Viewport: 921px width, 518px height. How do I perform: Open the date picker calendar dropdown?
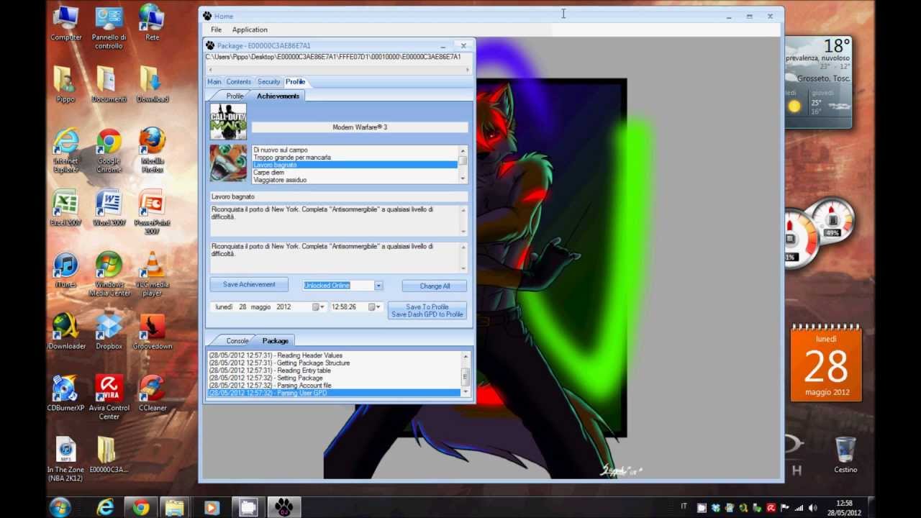(x=318, y=307)
